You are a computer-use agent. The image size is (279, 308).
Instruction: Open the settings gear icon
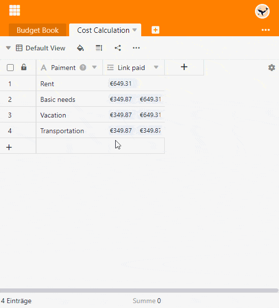coord(272,68)
